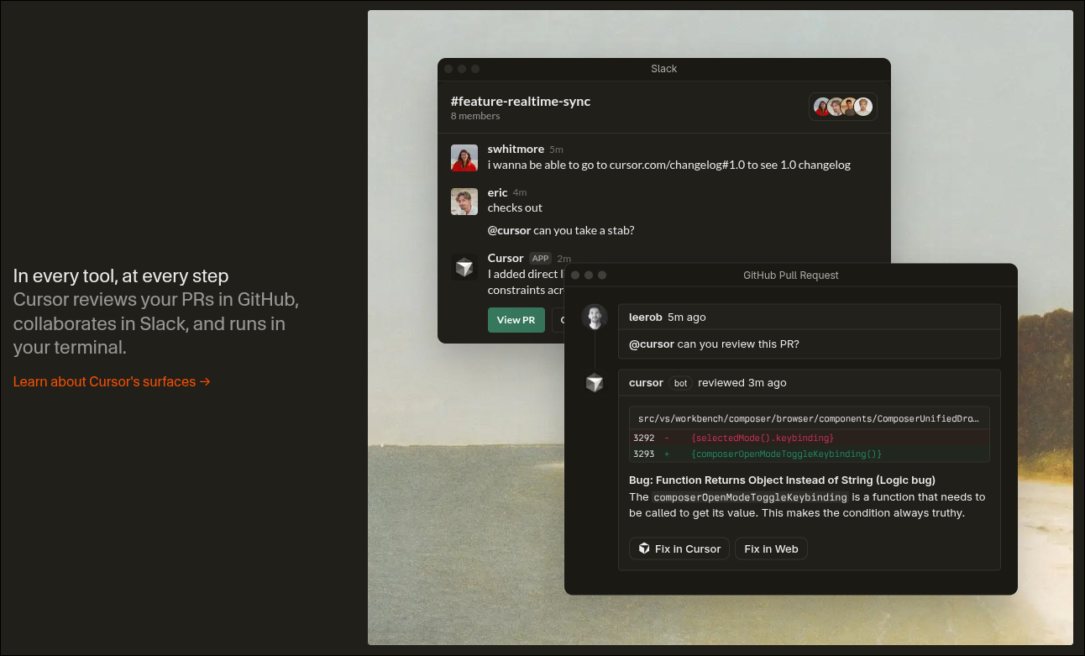This screenshot has width=1085, height=656.
Task: Click swhitmore's profile avatar in Slack
Action: point(464,158)
